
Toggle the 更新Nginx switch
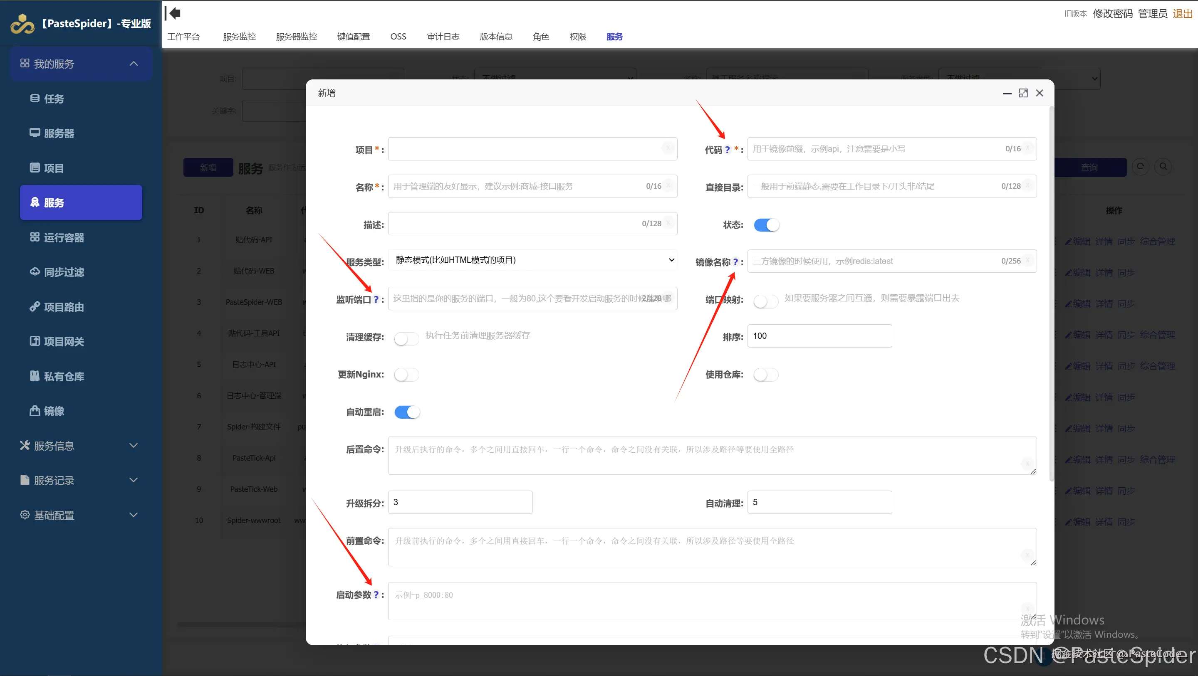click(x=406, y=375)
